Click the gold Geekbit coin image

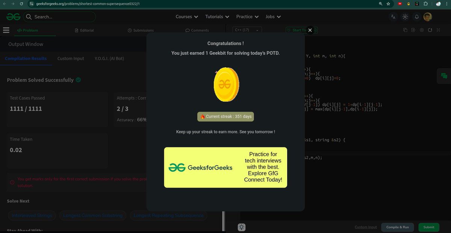pos(226,85)
